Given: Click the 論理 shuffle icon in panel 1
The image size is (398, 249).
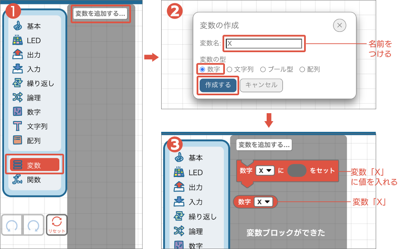Looking at the screenshot, I should (18, 97).
